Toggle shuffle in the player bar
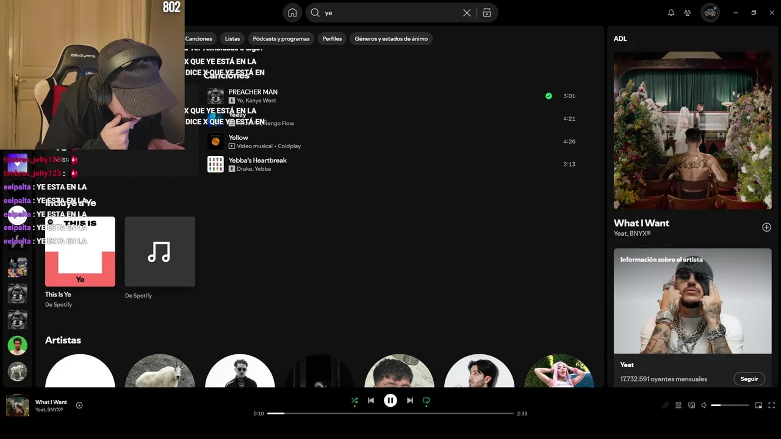781x439 pixels. (x=355, y=401)
